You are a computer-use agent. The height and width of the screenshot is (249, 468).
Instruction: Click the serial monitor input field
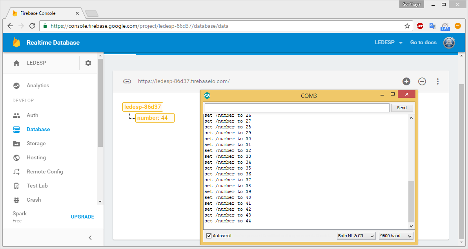coord(297,108)
